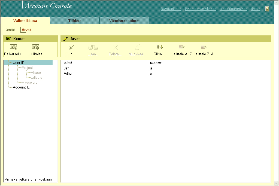Click the scrollbar down arrow
Image resolution: width=279 pixels, height=186 pixels.
point(276,183)
